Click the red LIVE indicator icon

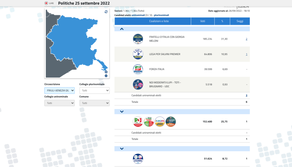point(46,3)
